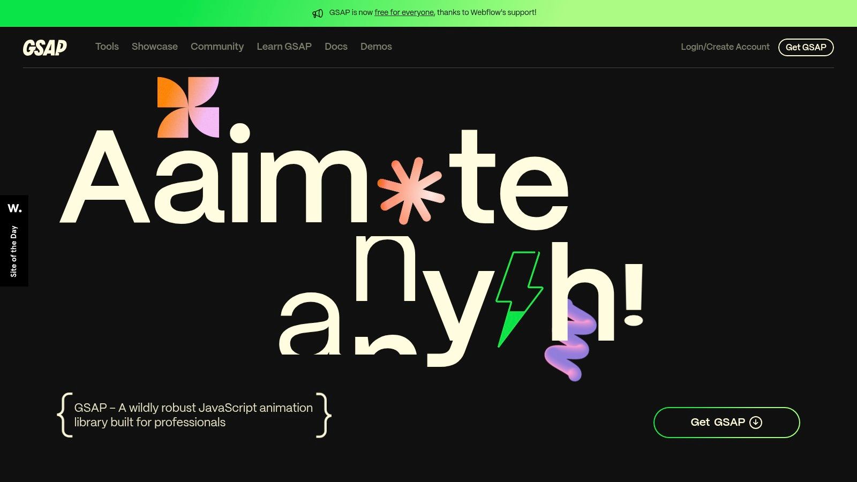857x482 pixels.
Task: Click the megaphone icon in the announcement banner
Action: tap(318, 13)
